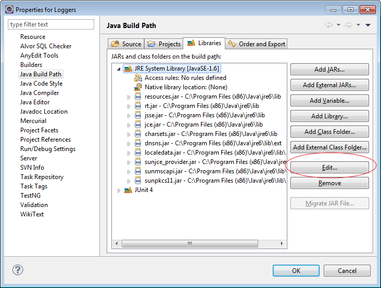Screen dimensions: 381x288
Task: Select Alvor SQL Checker page
Action: click(x=46, y=46)
